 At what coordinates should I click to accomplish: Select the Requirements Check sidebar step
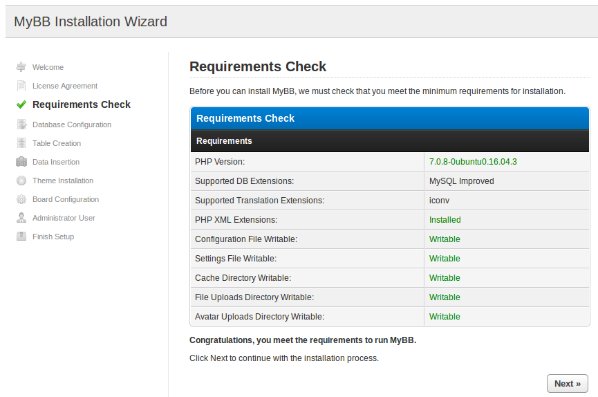82,104
